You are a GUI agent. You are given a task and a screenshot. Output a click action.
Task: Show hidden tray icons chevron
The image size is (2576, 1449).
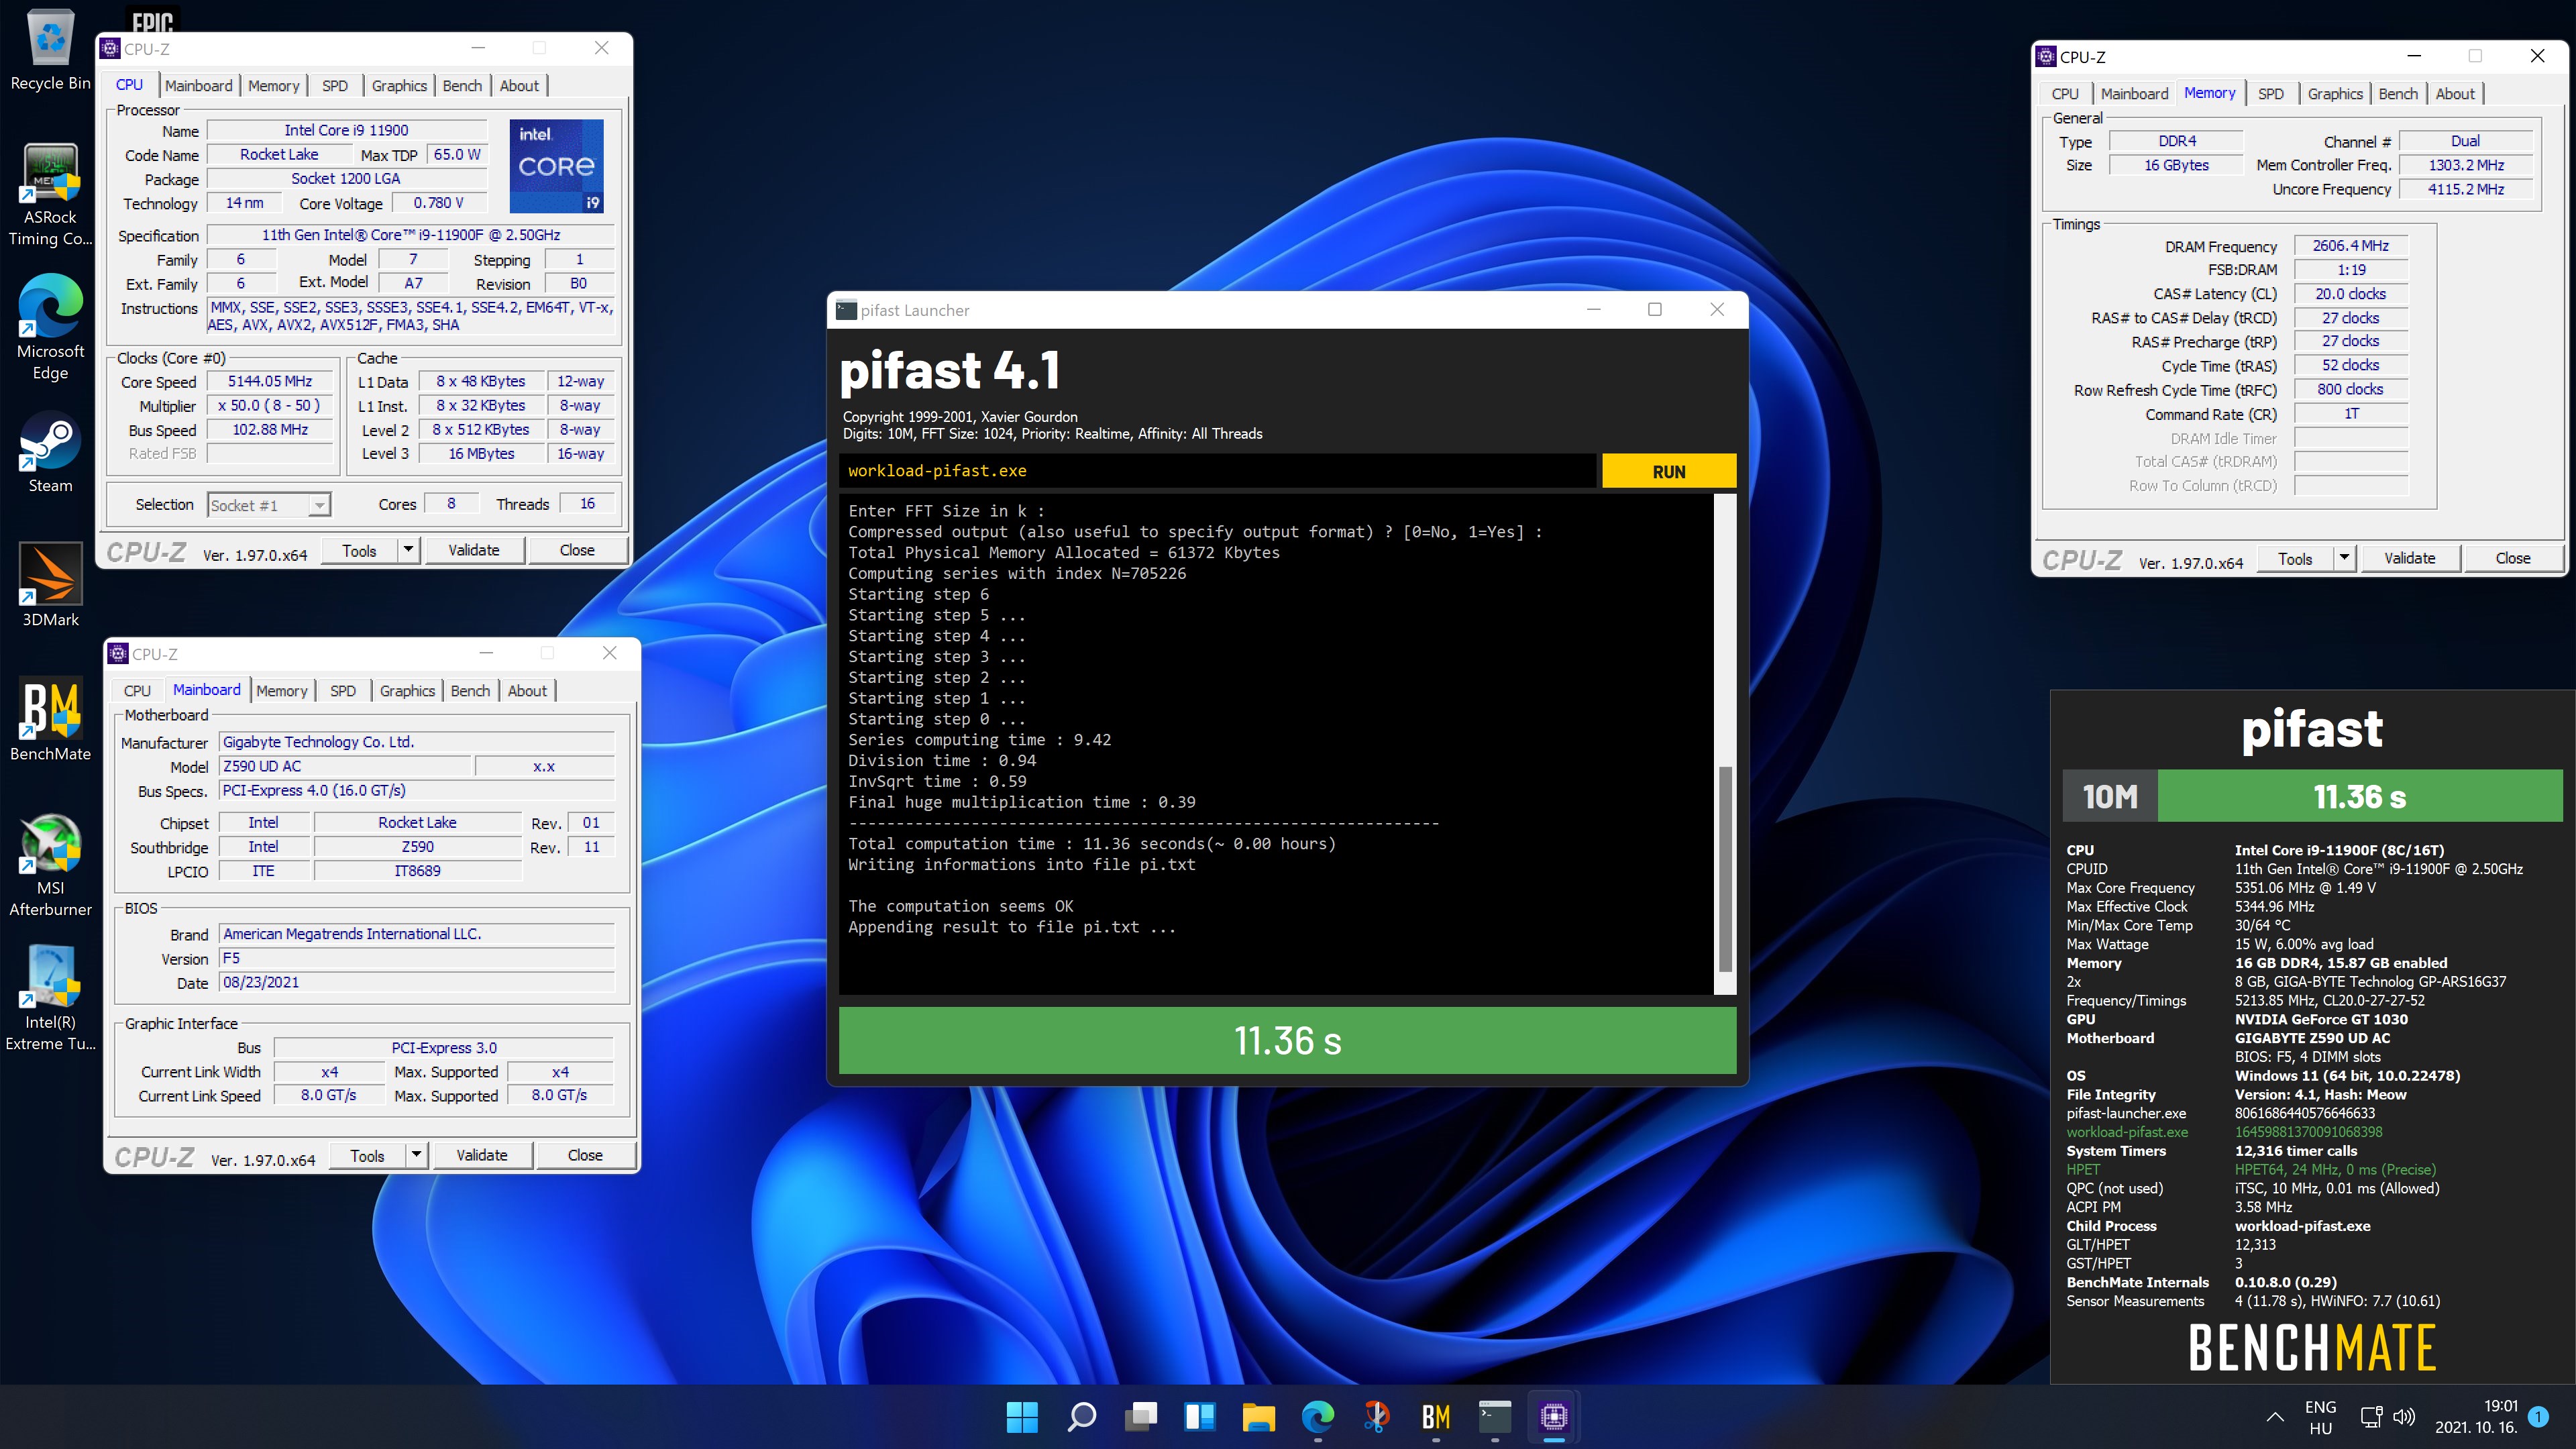(x=2274, y=1417)
